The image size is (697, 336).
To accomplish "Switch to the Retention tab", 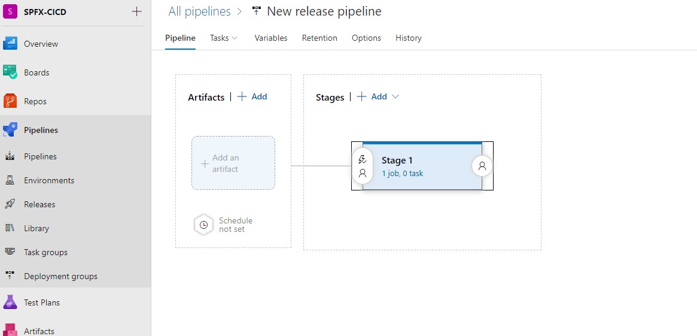I will [x=319, y=38].
